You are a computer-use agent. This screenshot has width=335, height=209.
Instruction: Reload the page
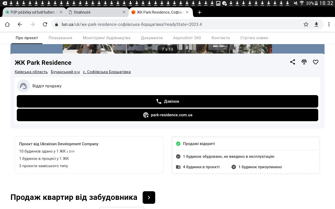point(45,24)
